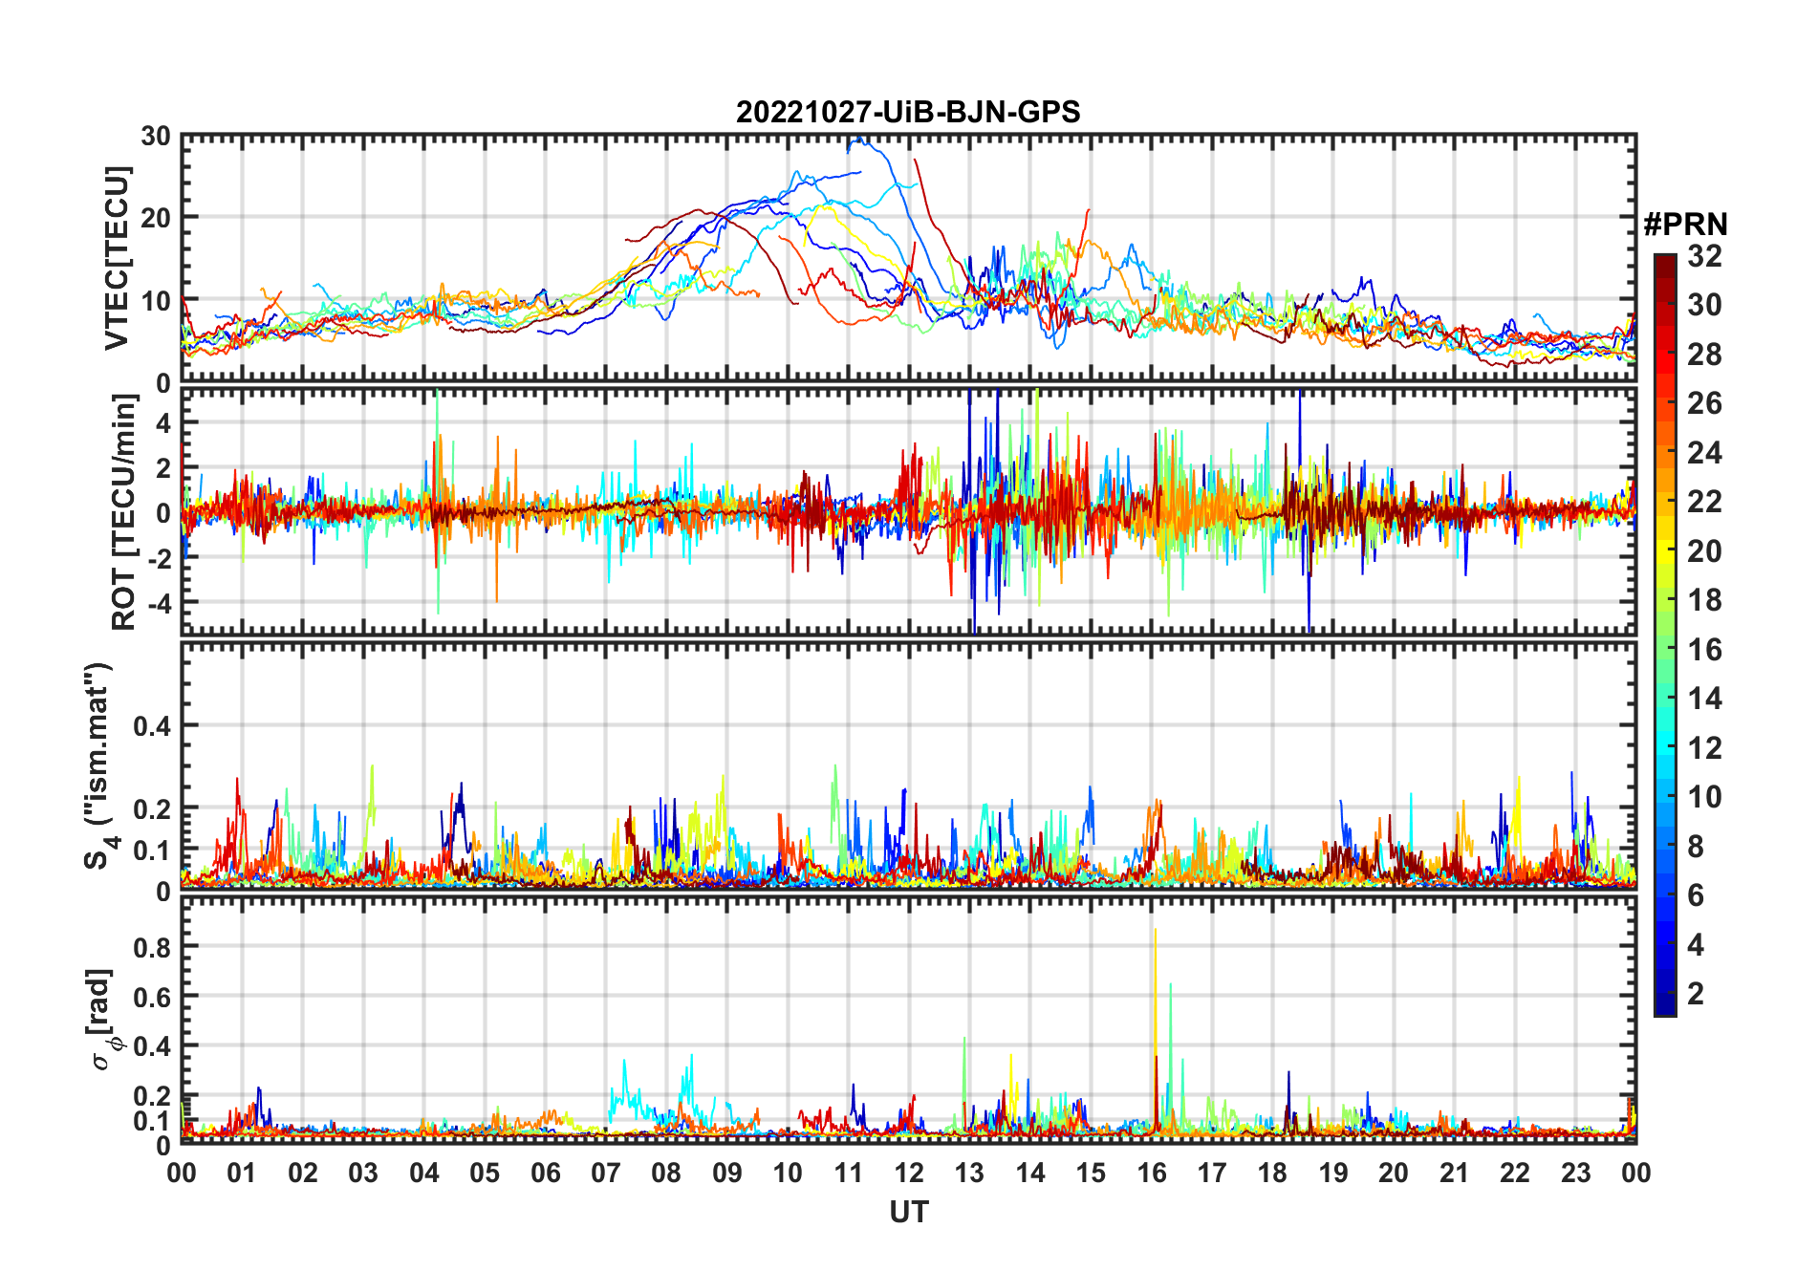Click colorbar tick label 2
The image size is (1818, 1271).
point(1696,994)
